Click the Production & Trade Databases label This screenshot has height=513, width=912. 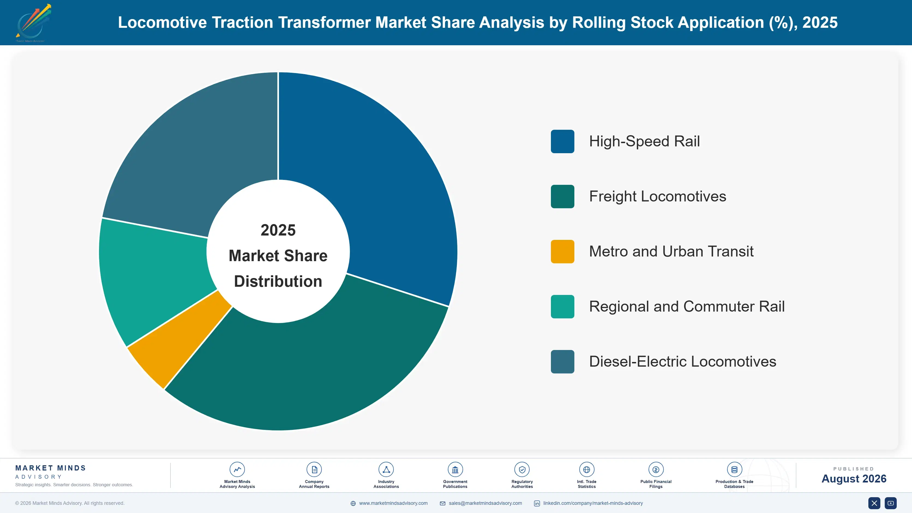[x=734, y=484]
